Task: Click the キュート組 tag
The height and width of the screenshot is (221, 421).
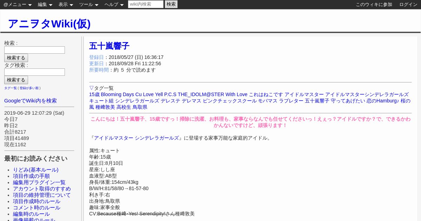Action: [x=101, y=101]
